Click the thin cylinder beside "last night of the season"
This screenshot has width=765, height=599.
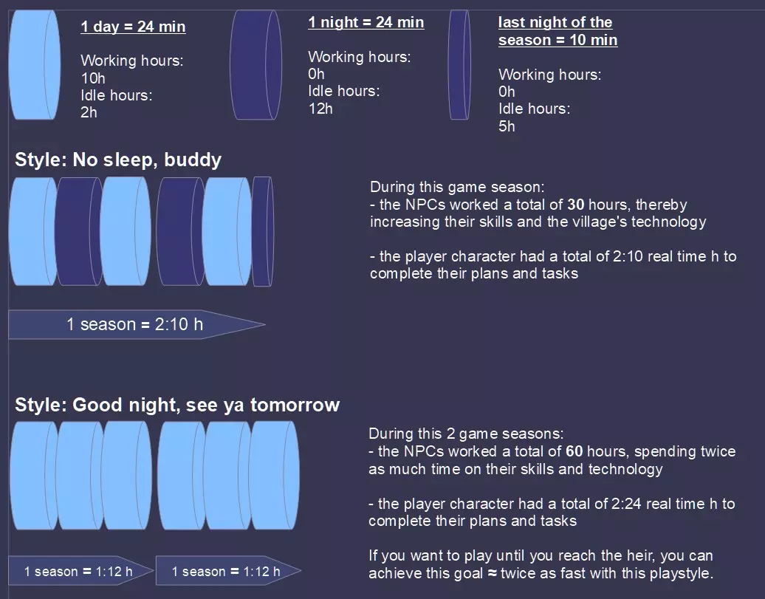pyautogui.click(x=459, y=65)
